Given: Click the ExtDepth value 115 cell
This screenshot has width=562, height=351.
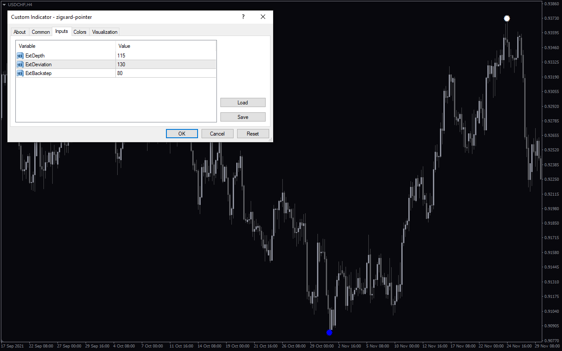Looking at the screenshot, I should coord(166,56).
